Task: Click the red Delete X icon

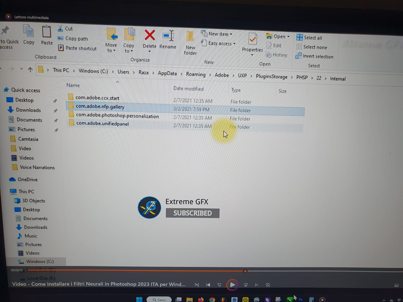Action: point(150,35)
